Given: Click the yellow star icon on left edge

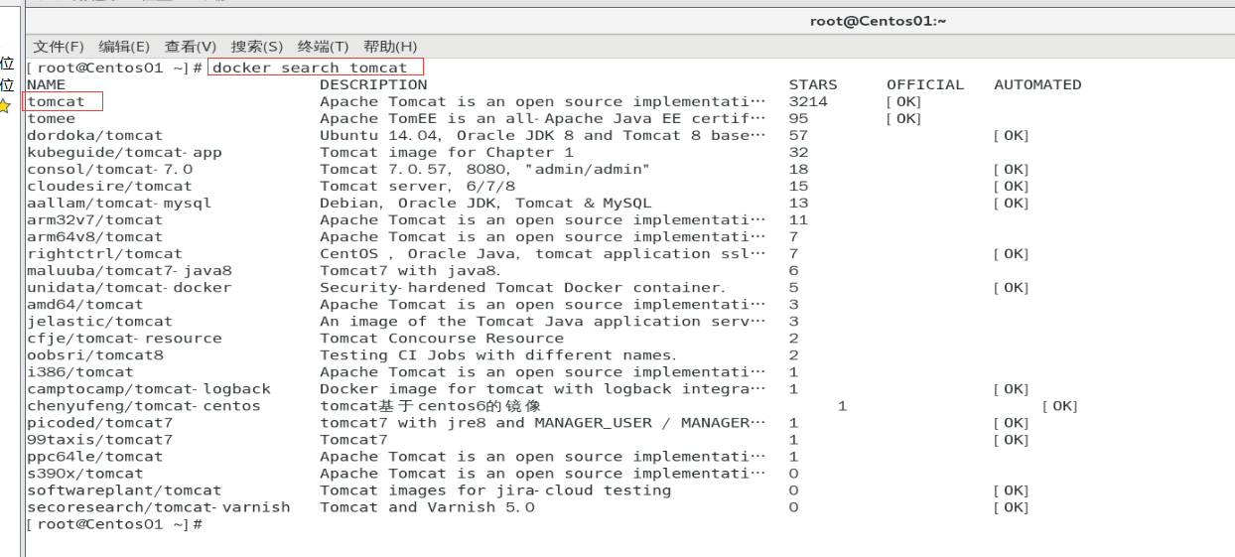Looking at the screenshot, I should point(5,106).
